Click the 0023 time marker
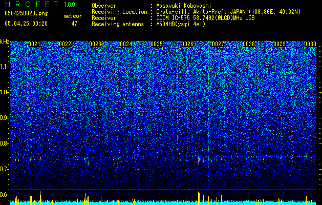 click(x=96, y=44)
